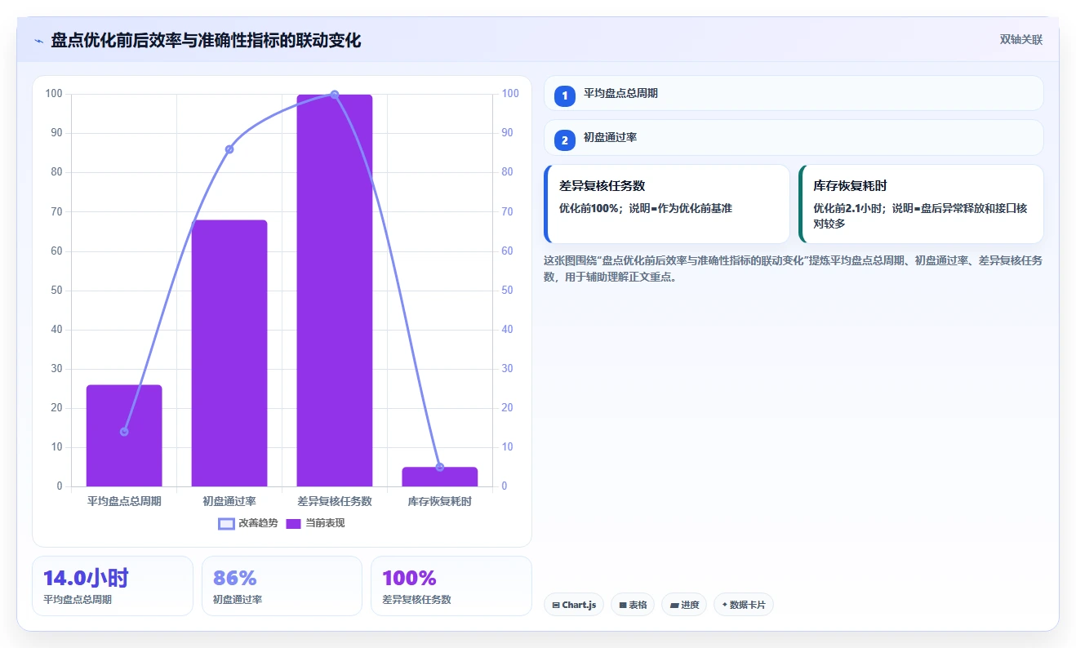The height and width of the screenshot is (648, 1076).
Task: Click the 双轴关联 label in the header
Action: coord(1021,39)
